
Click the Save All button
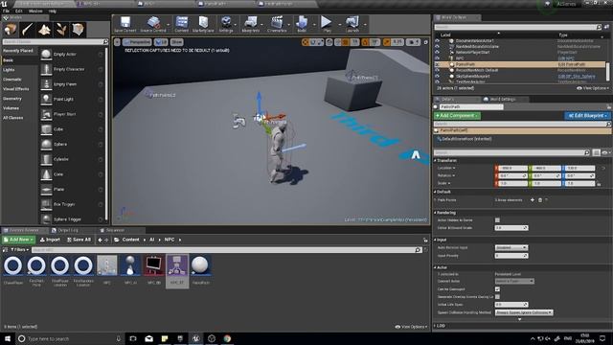pyautogui.click(x=79, y=240)
